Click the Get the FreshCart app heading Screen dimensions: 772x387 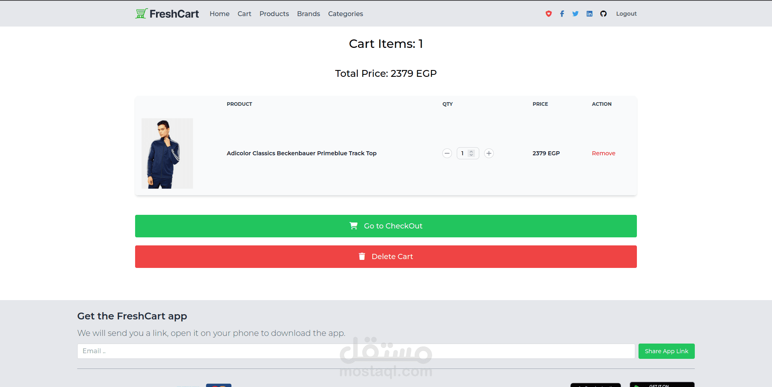[132, 316]
